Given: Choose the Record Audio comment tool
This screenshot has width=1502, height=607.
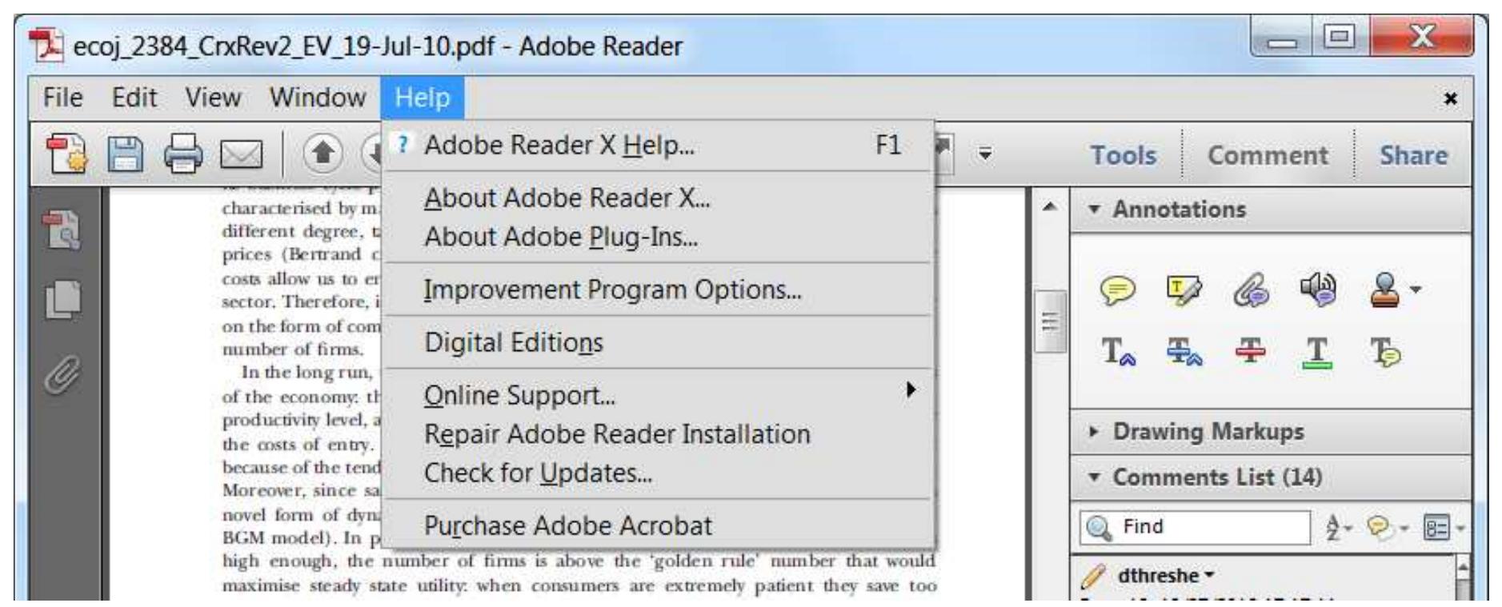Looking at the screenshot, I should (x=1319, y=291).
